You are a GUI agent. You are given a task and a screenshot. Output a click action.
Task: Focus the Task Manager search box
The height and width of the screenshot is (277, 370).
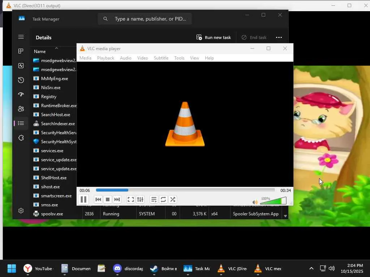pyautogui.click(x=145, y=19)
